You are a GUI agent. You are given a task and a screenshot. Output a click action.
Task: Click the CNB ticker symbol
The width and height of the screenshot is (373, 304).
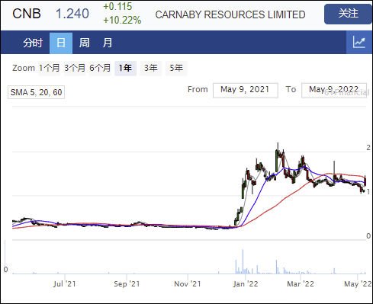coord(27,14)
